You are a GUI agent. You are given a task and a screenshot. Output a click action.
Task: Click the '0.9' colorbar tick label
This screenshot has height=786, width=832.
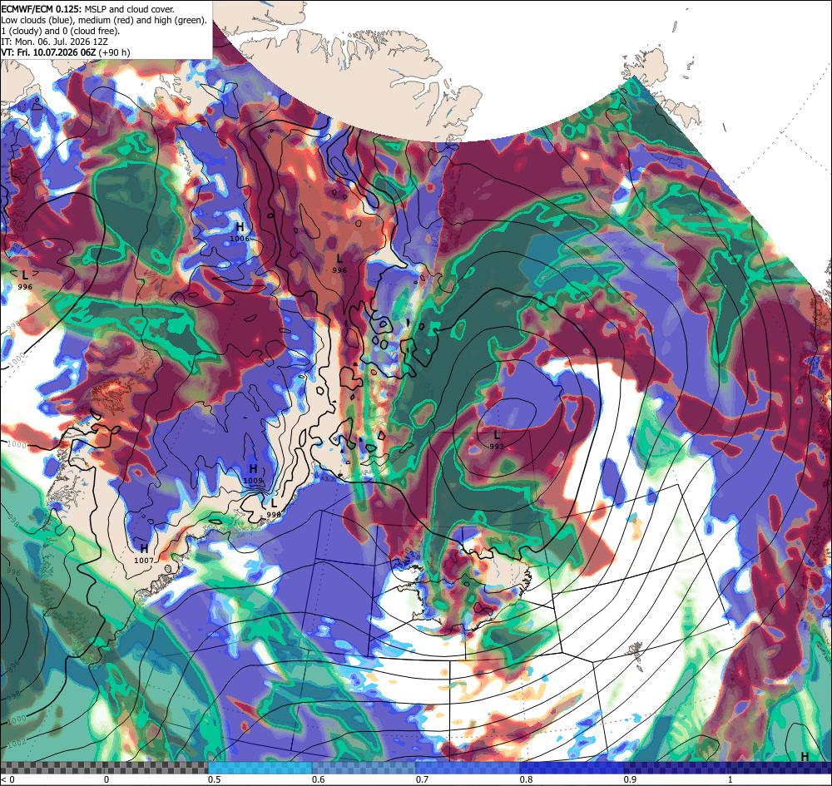pos(631,779)
